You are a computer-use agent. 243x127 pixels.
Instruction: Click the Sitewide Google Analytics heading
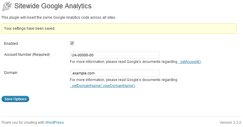(53, 6)
